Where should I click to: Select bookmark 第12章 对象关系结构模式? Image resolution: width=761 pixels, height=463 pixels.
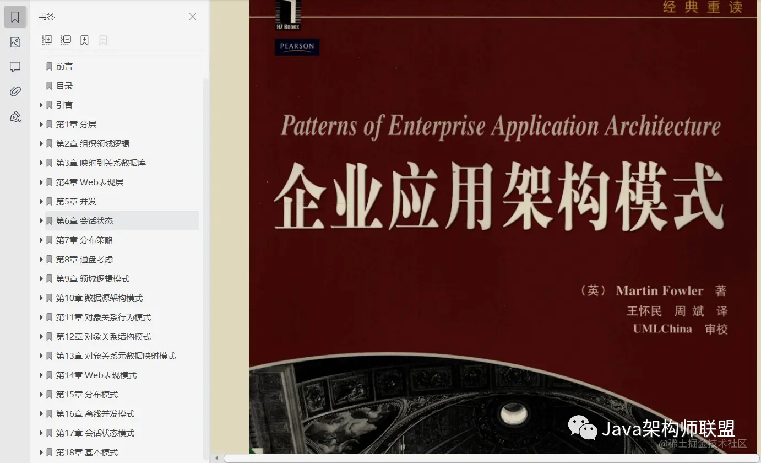(104, 336)
